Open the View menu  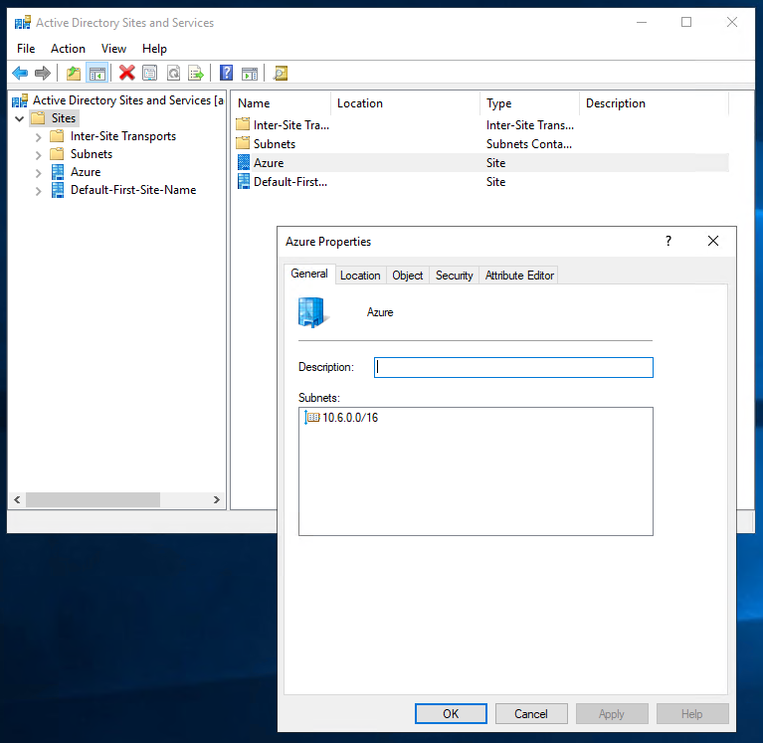[x=113, y=49]
